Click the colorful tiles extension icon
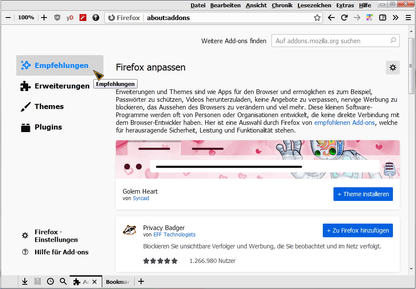This screenshot has height=289, width=416. [x=369, y=18]
